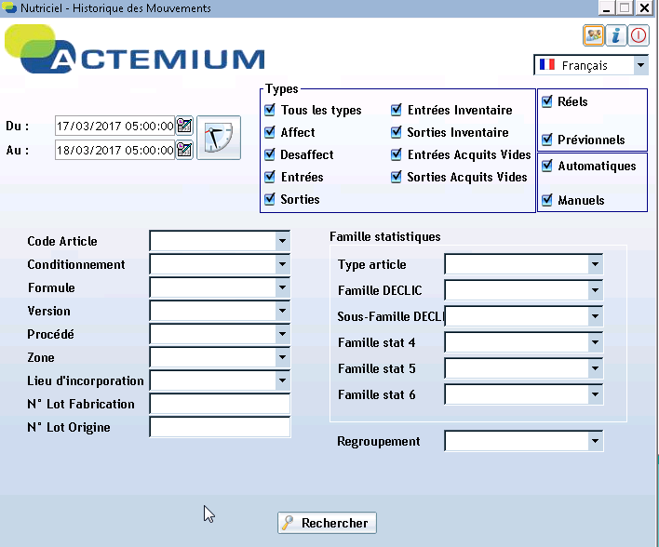Toggle Sorties Inventaire checkbox
This screenshot has width=659, height=547.
click(x=397, y=132)
